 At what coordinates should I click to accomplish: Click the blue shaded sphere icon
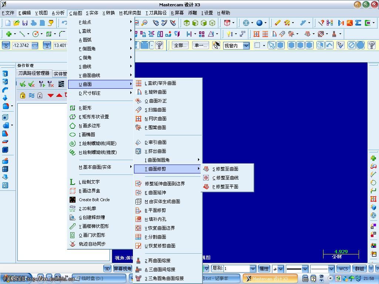pos(259,23)
